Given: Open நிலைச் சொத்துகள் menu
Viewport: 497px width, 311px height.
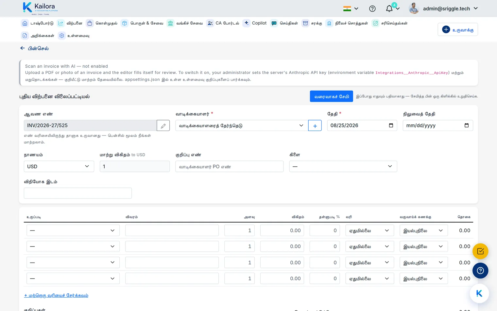Looking at the screenshot, I should pyautogui.click(x=347, y=23).
